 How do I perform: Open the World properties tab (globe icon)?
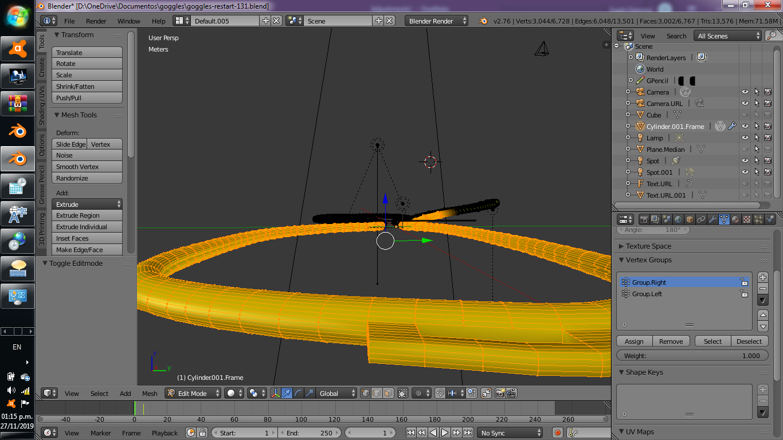678,219
